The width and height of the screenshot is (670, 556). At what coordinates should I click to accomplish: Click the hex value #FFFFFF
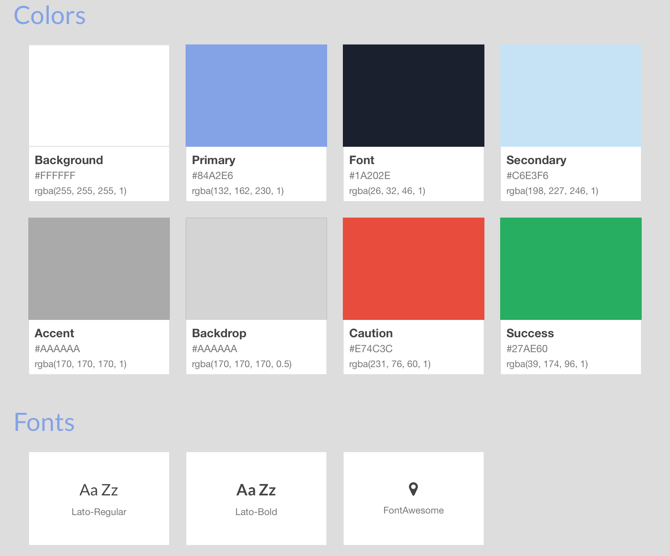[55, 175]
